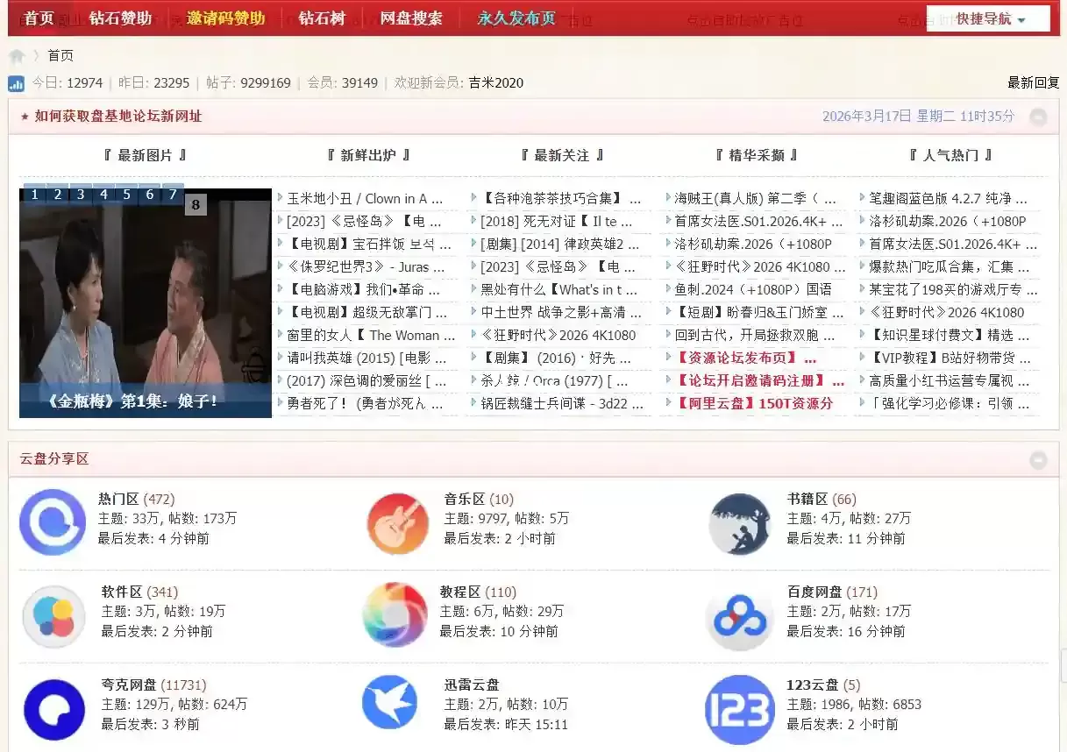
Task: Open the 最新回复 link
Action: tap(1033, 83)
